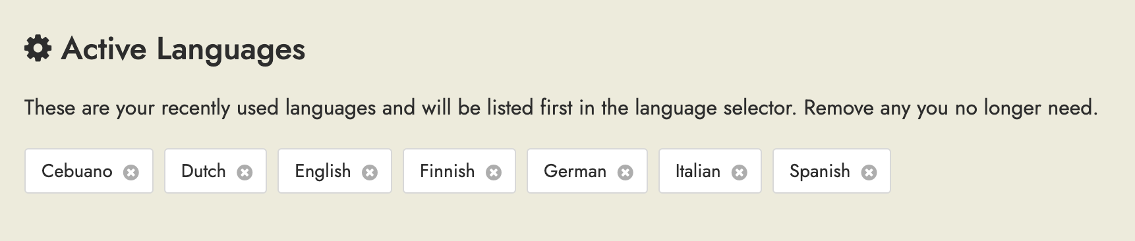Delete English via its x icon
1135x241 pixels.
point(370,172)
